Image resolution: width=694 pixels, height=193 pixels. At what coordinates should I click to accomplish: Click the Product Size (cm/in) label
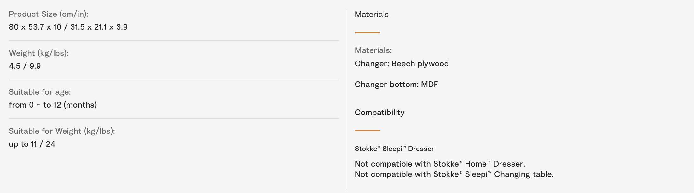[49, 14]
